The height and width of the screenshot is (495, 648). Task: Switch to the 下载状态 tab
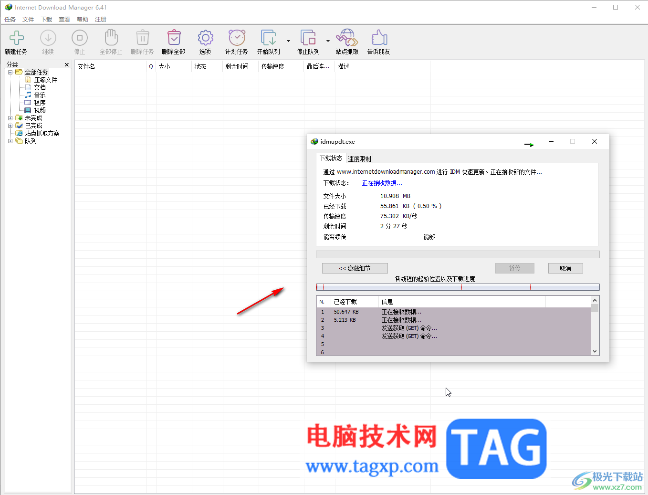331,158
